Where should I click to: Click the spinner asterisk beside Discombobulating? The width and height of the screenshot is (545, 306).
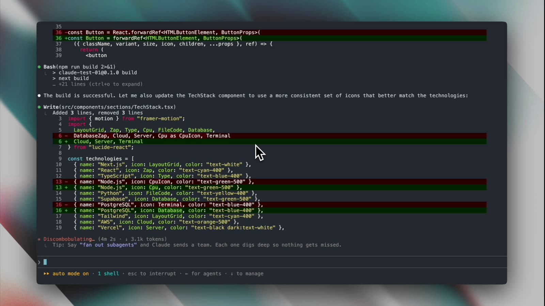pyautogui.click(x=40, y=239)
